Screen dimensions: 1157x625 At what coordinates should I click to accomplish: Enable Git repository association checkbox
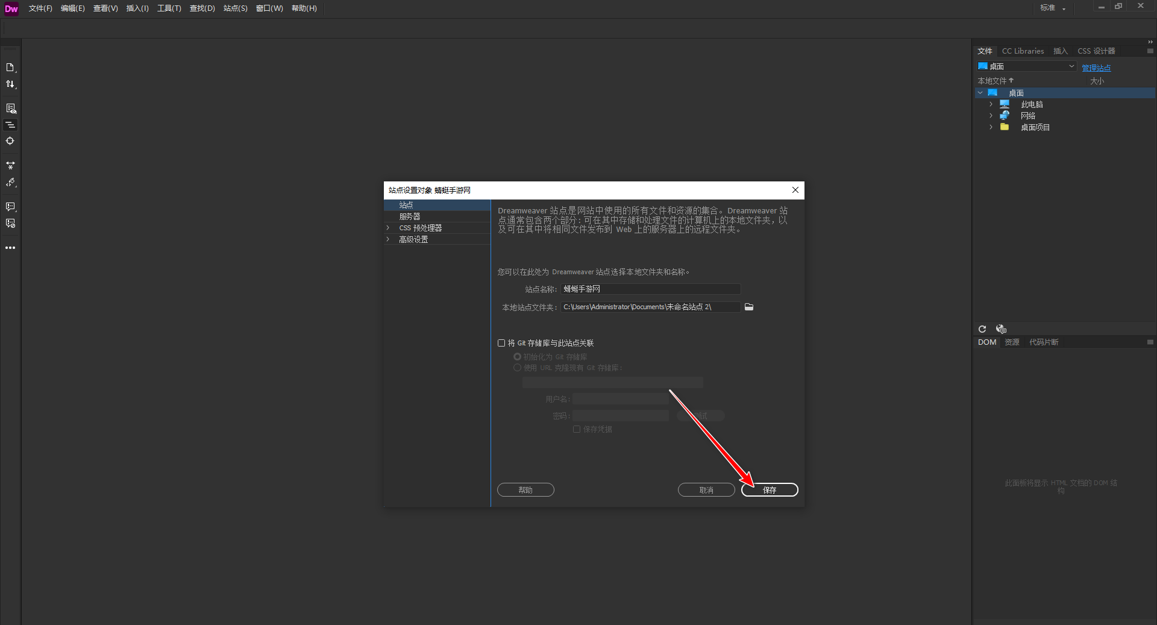(x=501, y=343)
